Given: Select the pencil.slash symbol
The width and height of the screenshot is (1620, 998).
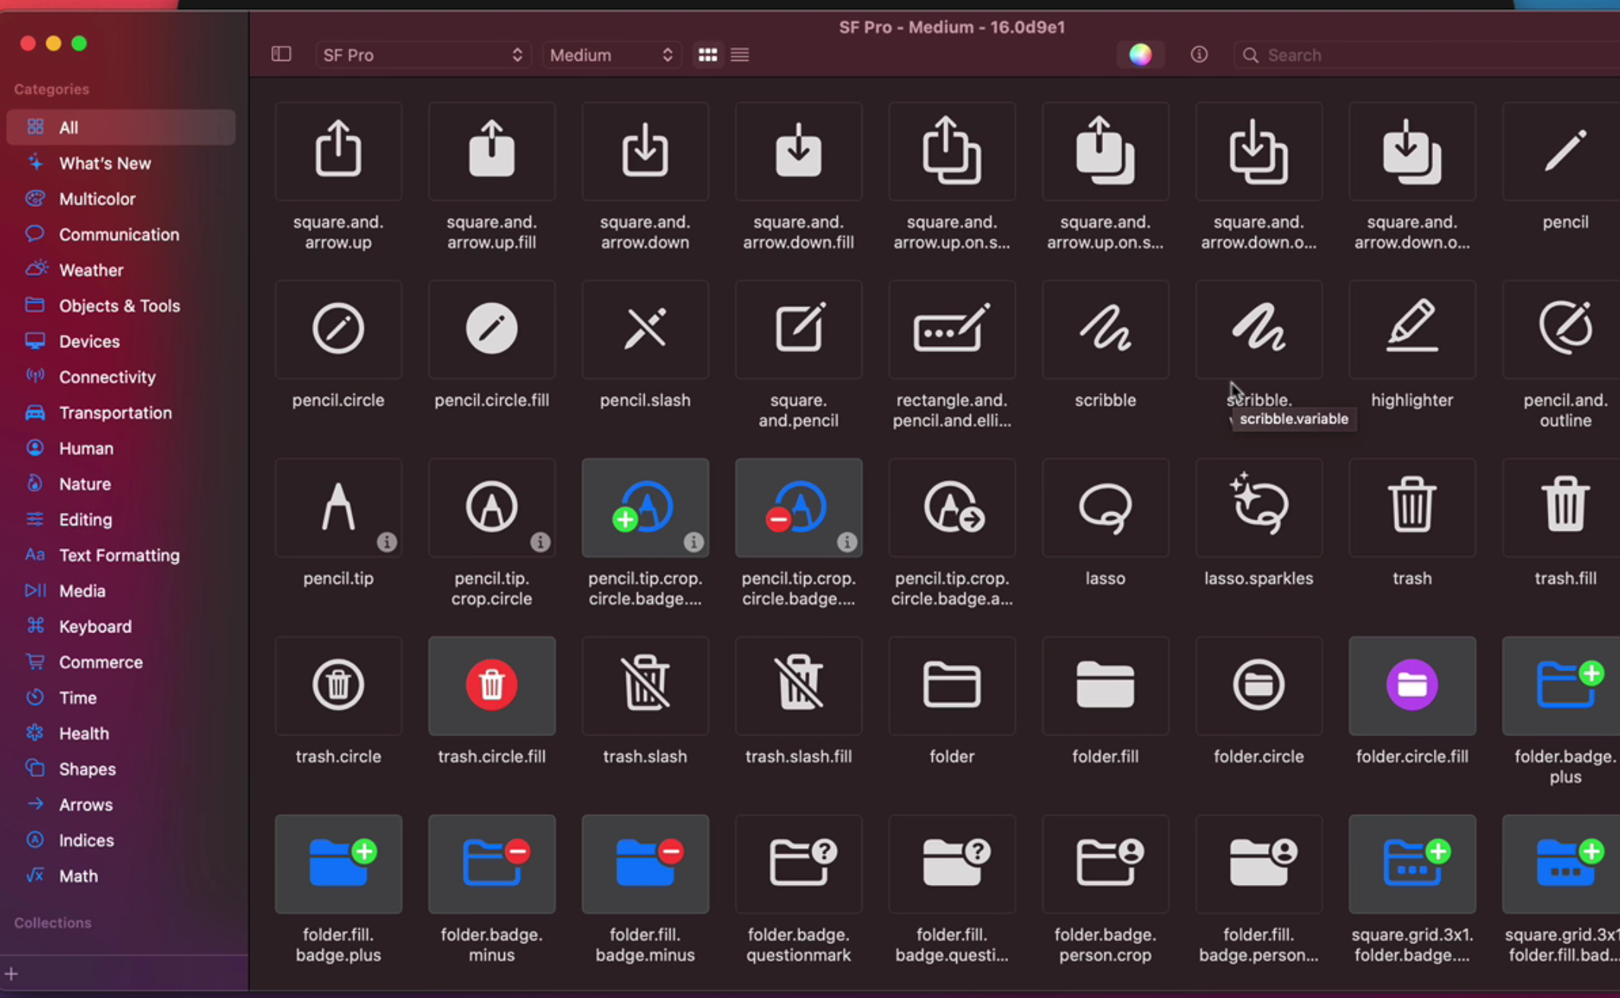Looking at the screenshot, I should (645, 330).
